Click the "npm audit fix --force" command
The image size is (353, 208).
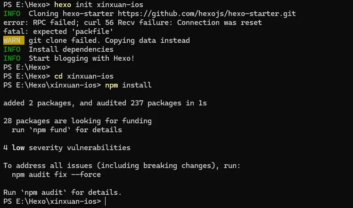tap(57, 174)
